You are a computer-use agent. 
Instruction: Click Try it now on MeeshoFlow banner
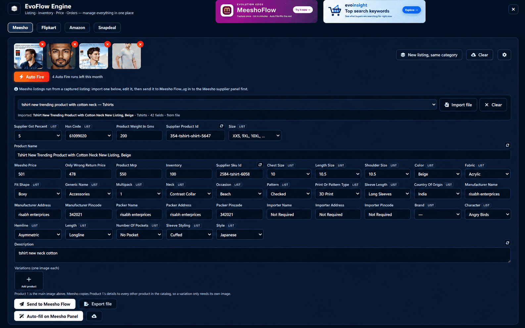point(303,10)
